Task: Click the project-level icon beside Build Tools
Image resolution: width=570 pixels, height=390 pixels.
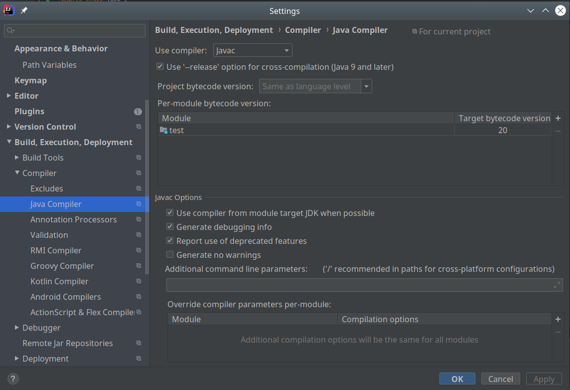Action: (x=139, y=158)
